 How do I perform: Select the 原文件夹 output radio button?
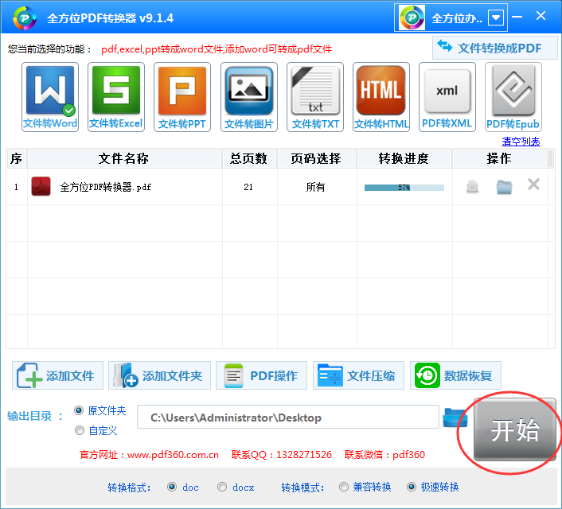tap(79, 410)
